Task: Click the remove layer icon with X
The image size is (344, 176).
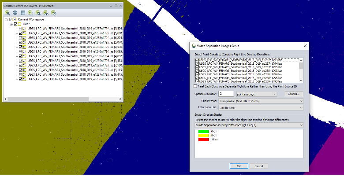Action: coord(52,13)
